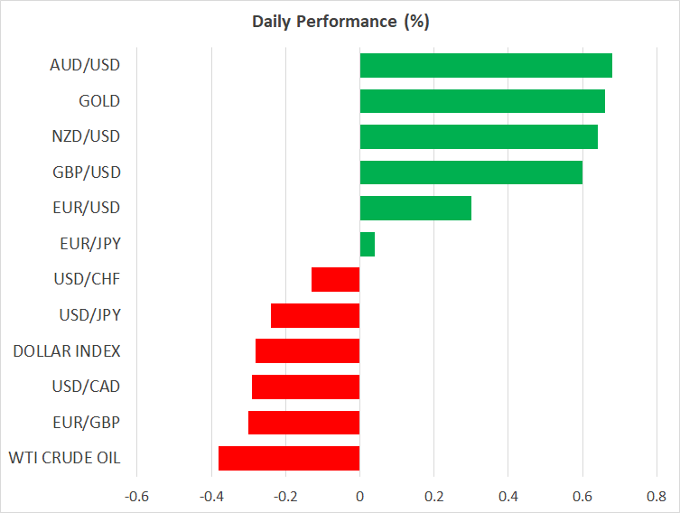Click the green AUD/USD bar
Image resolution: width=680 pixels, height=513 pixels.
[486, 66]
